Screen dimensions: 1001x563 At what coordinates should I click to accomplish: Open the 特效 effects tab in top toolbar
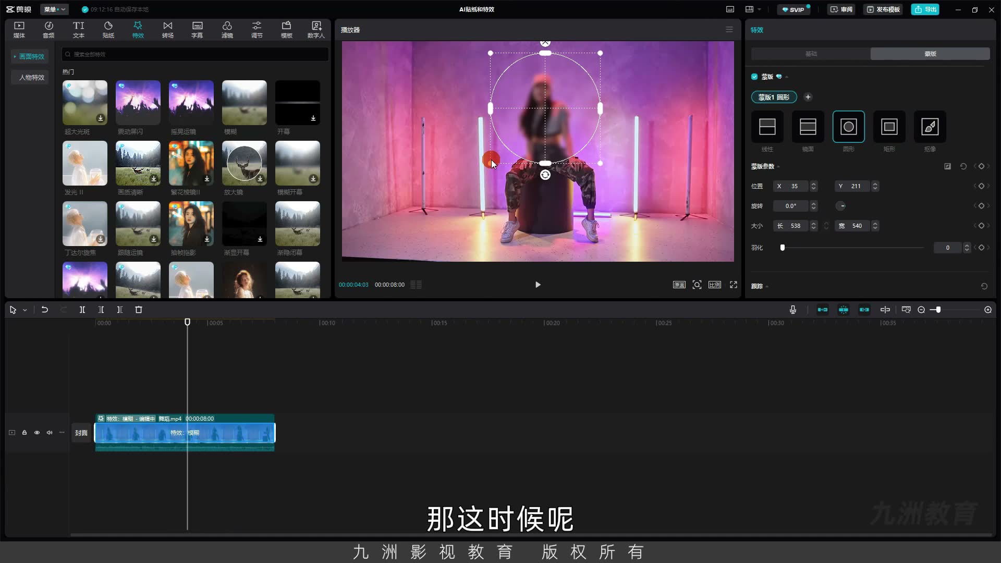[x=138, y=30]
